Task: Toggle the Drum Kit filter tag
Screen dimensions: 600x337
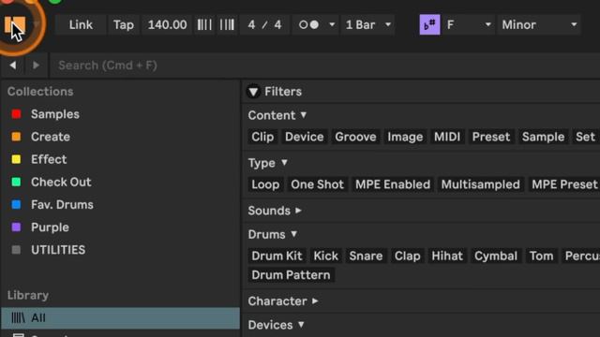Action: [x=277, y=256]
